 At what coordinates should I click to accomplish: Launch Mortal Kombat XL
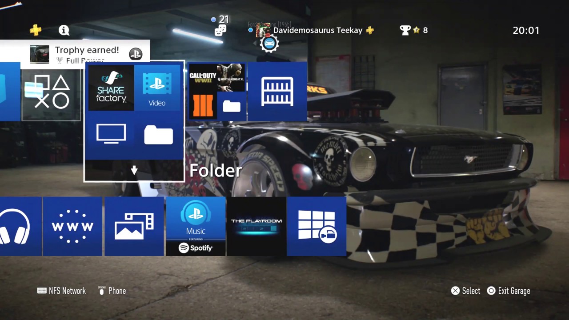coord(231,77)
